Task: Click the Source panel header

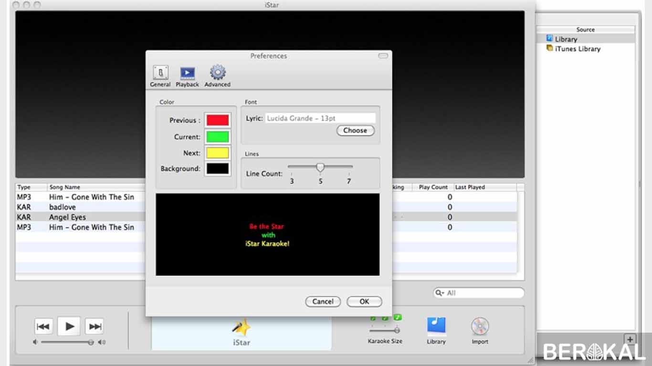Action: pyautogui.click(x=586, y=30)
